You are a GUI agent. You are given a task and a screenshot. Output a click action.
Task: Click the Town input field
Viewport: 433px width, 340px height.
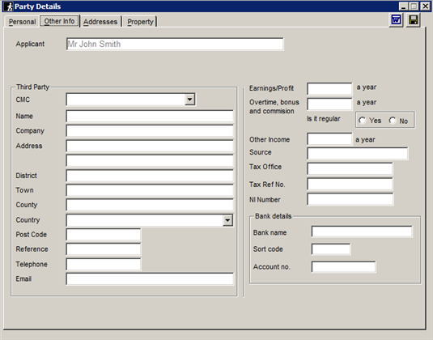coord(150,190)
